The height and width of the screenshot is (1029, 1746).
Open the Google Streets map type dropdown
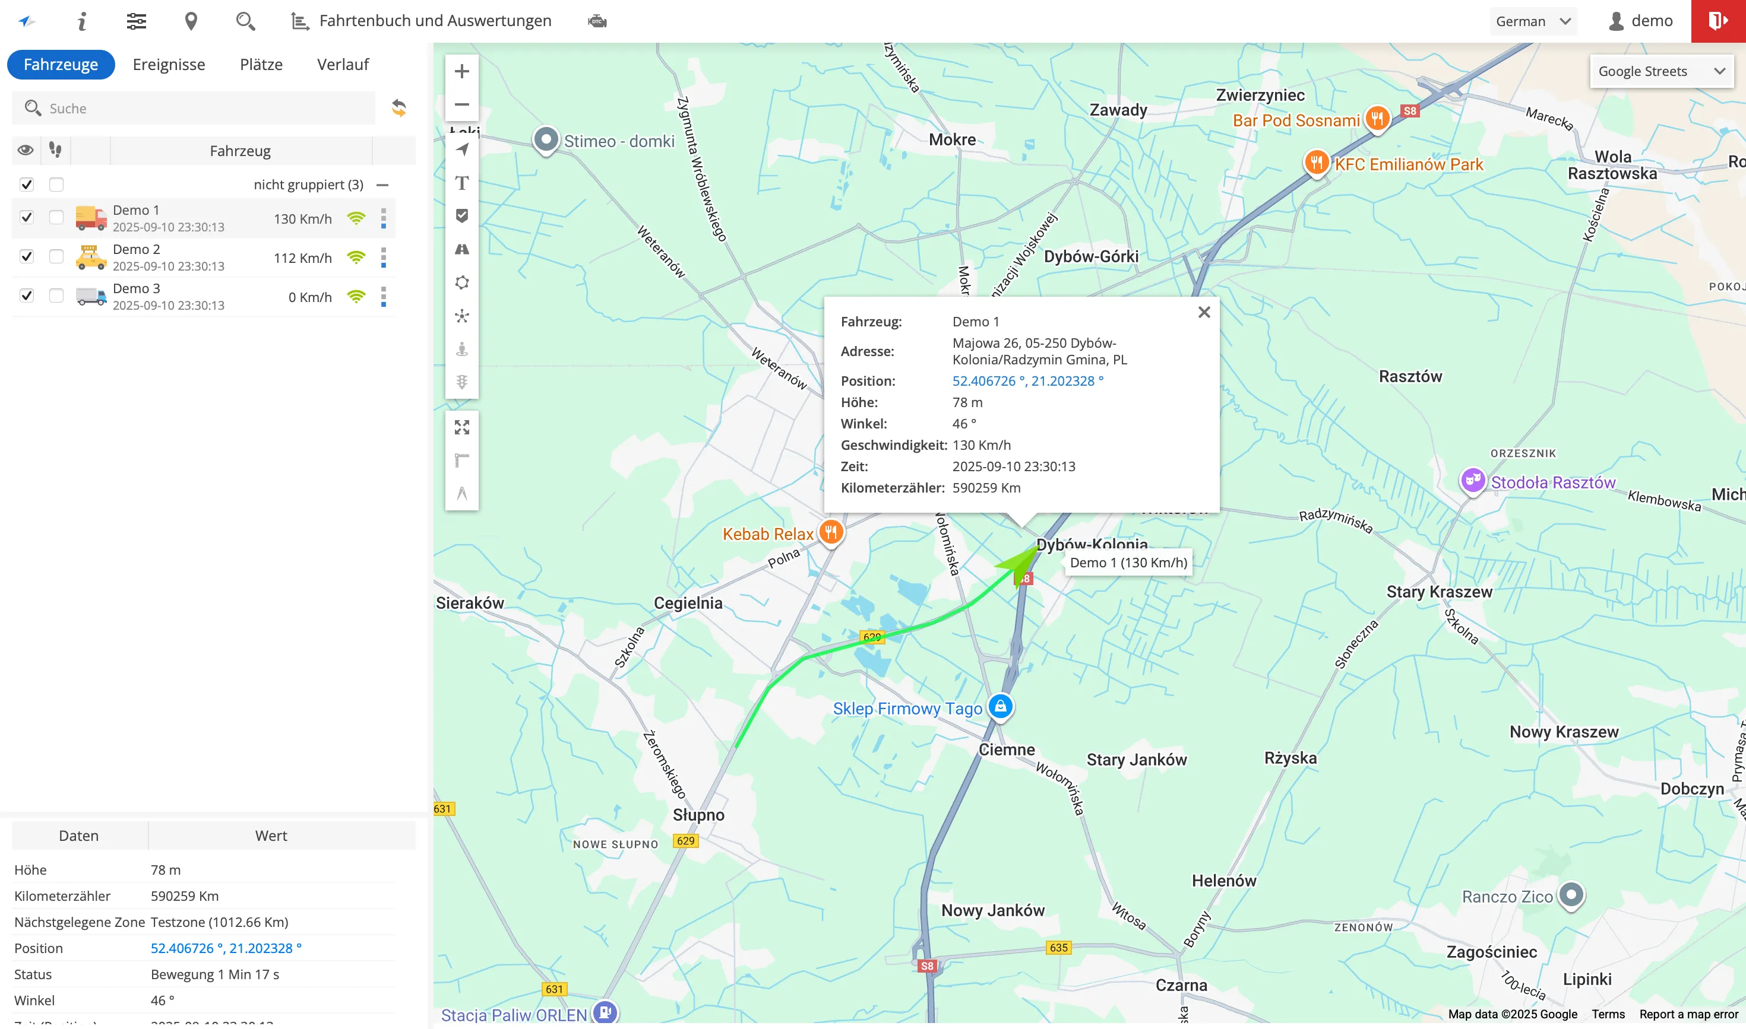pyautogui.click(x=1660, y=71)
